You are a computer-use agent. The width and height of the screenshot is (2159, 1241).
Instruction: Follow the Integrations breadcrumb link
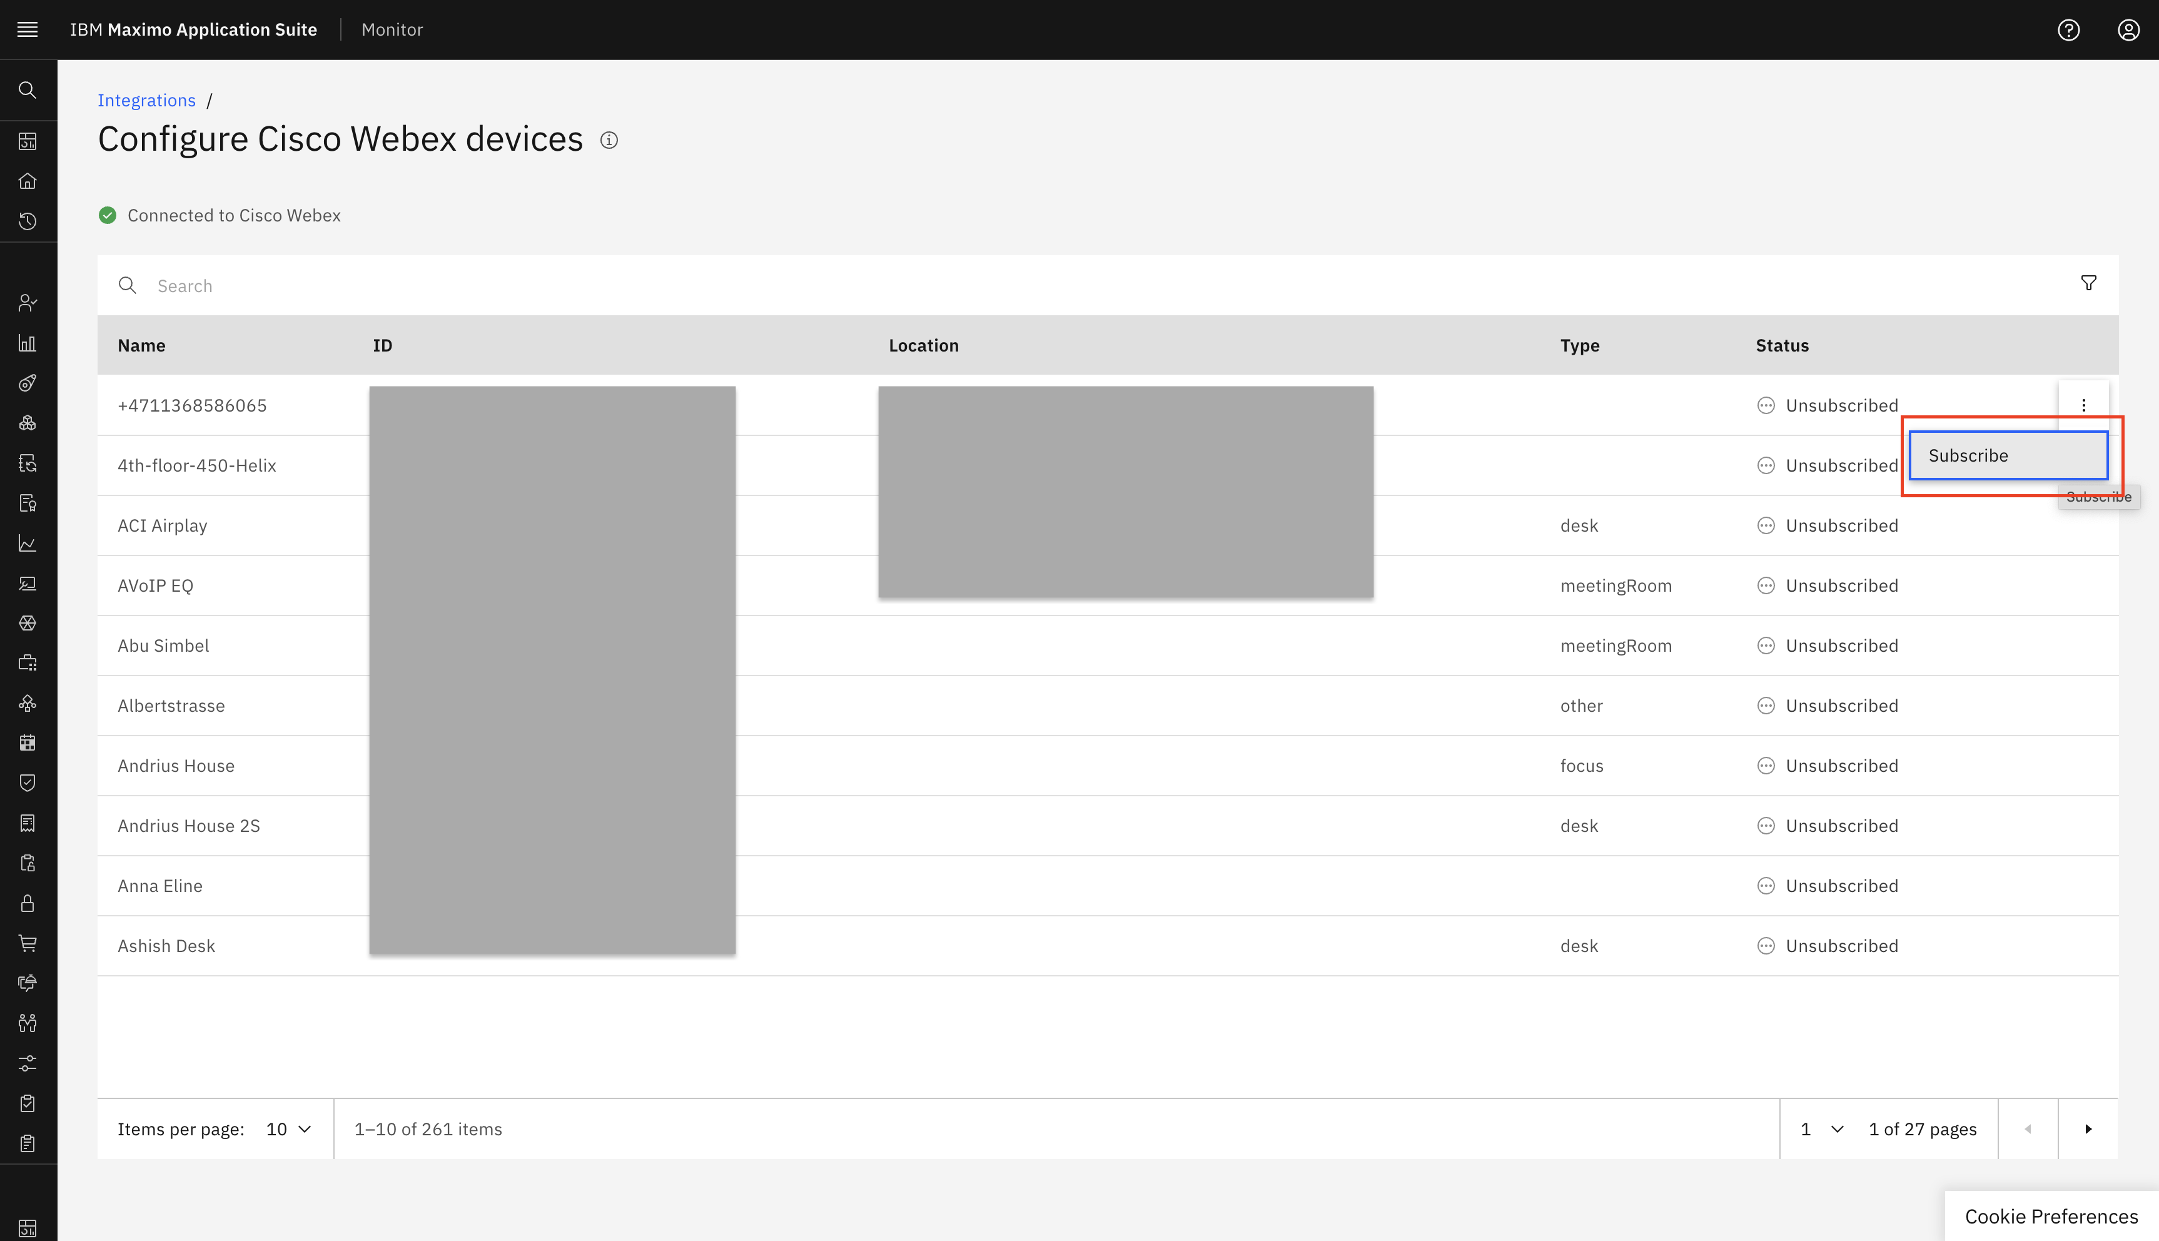click(146, 101)
